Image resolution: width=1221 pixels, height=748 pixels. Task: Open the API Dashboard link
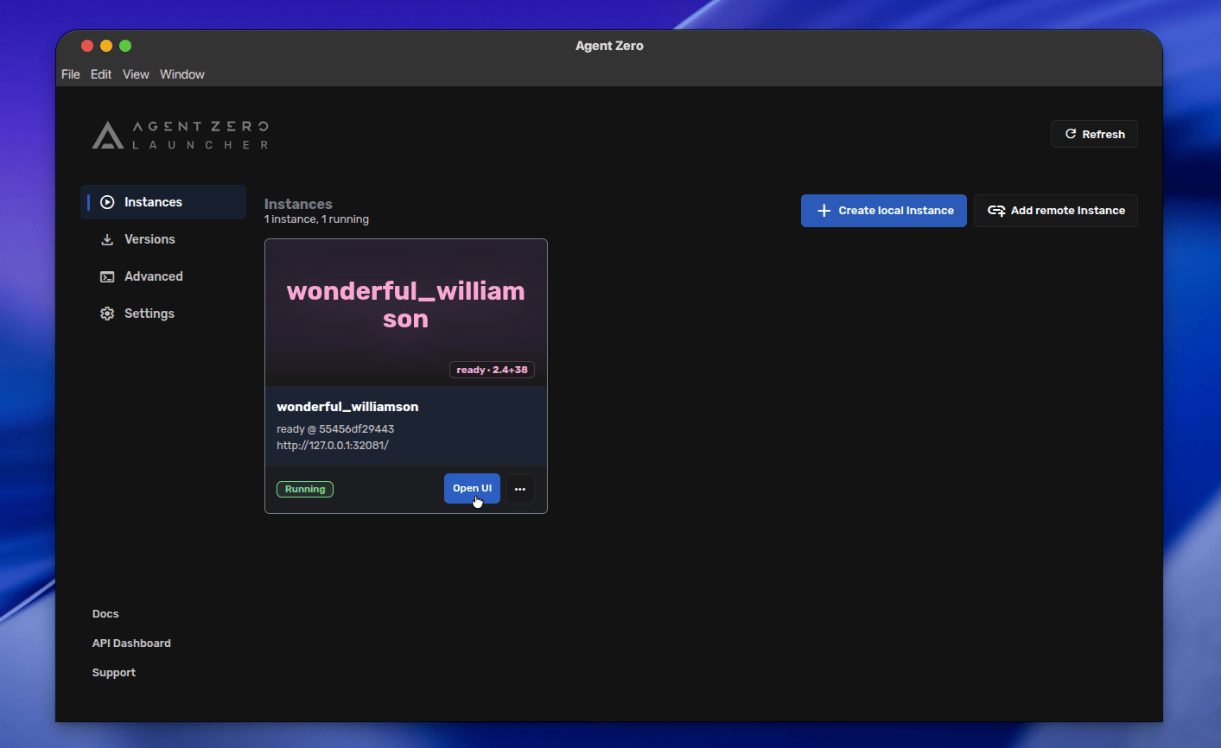coord(131,643)
